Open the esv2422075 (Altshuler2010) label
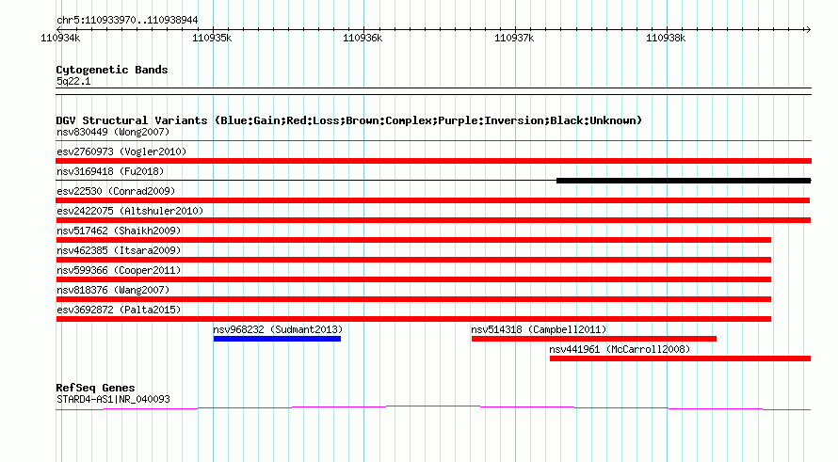The image size is (838, 462). point(130,211)
